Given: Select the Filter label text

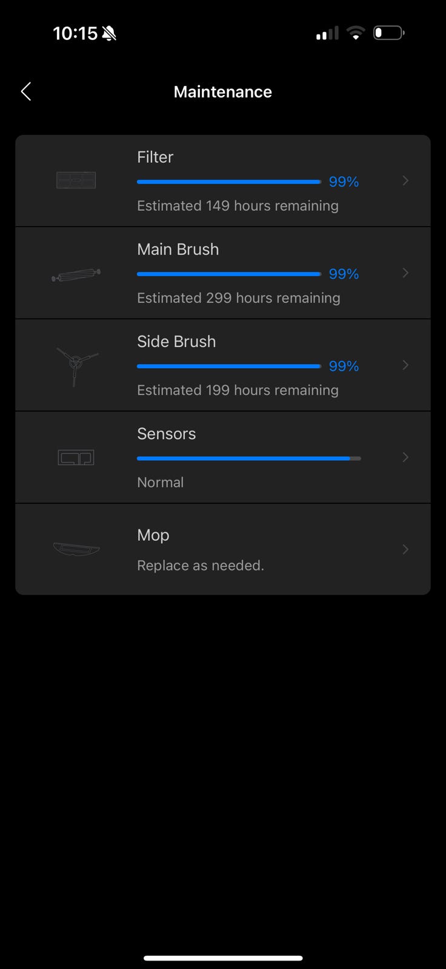Looking at the screenshot, I should coord(155,157).
